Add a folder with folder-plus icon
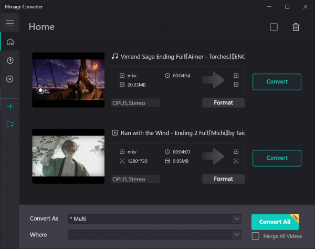Viewport: 315px width, 249px height. click(x=10, y=124)
